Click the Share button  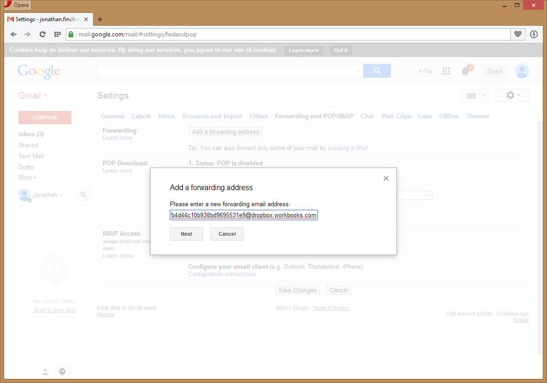[495, 71]
